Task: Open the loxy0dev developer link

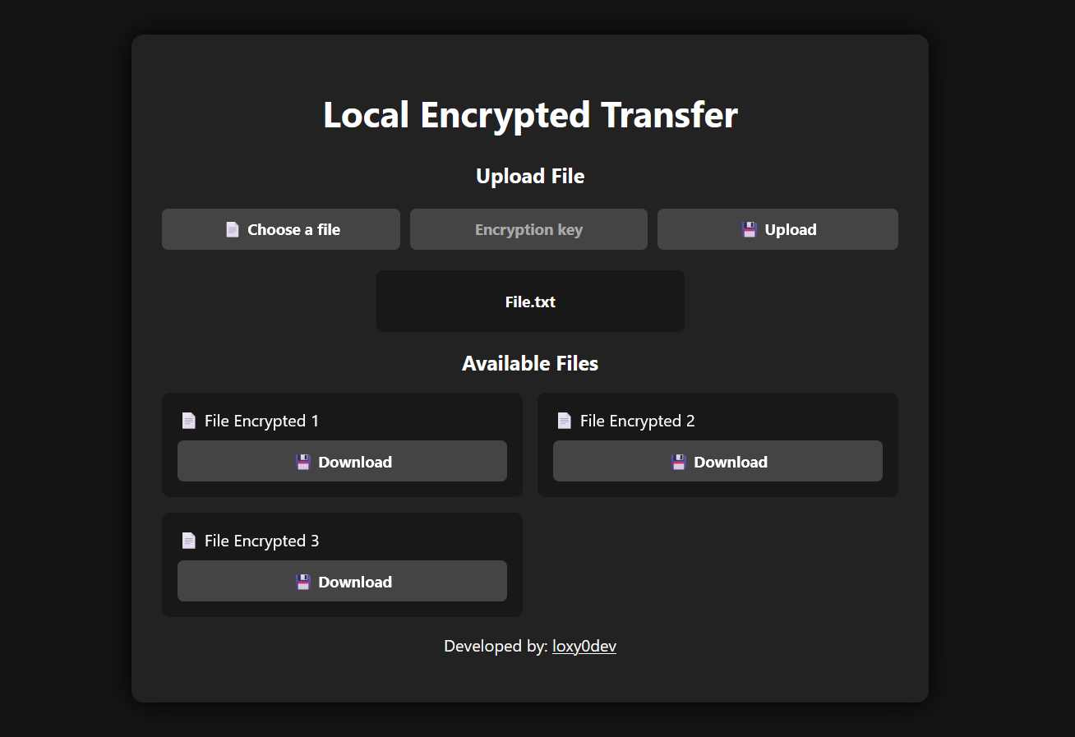Action: tap(584, 647)
